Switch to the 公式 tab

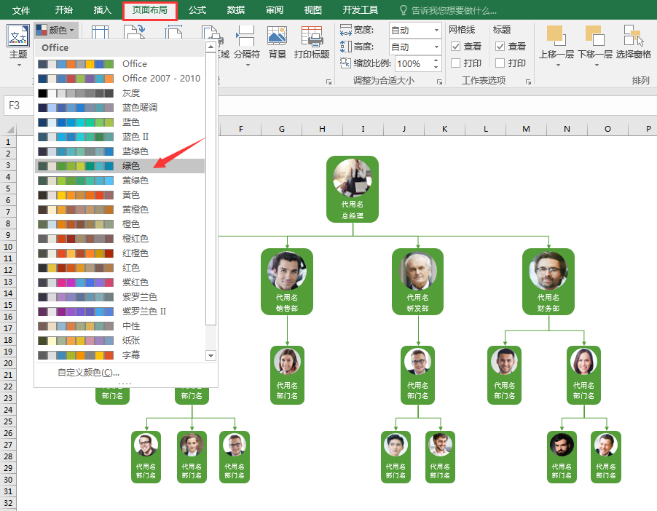coord(197,10)
